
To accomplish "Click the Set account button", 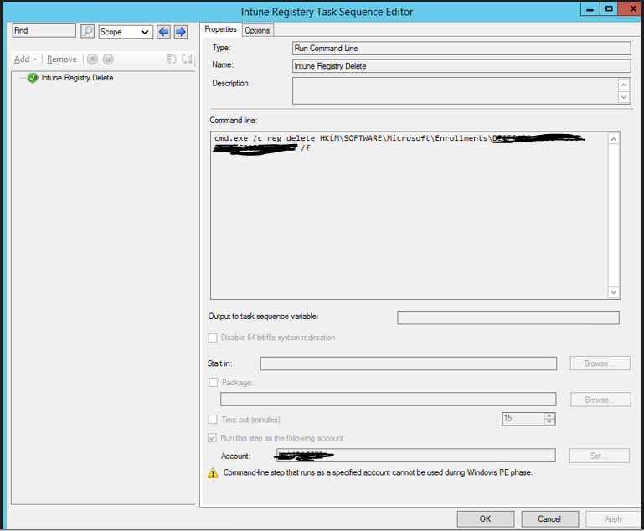I will (x=600, y=456).
